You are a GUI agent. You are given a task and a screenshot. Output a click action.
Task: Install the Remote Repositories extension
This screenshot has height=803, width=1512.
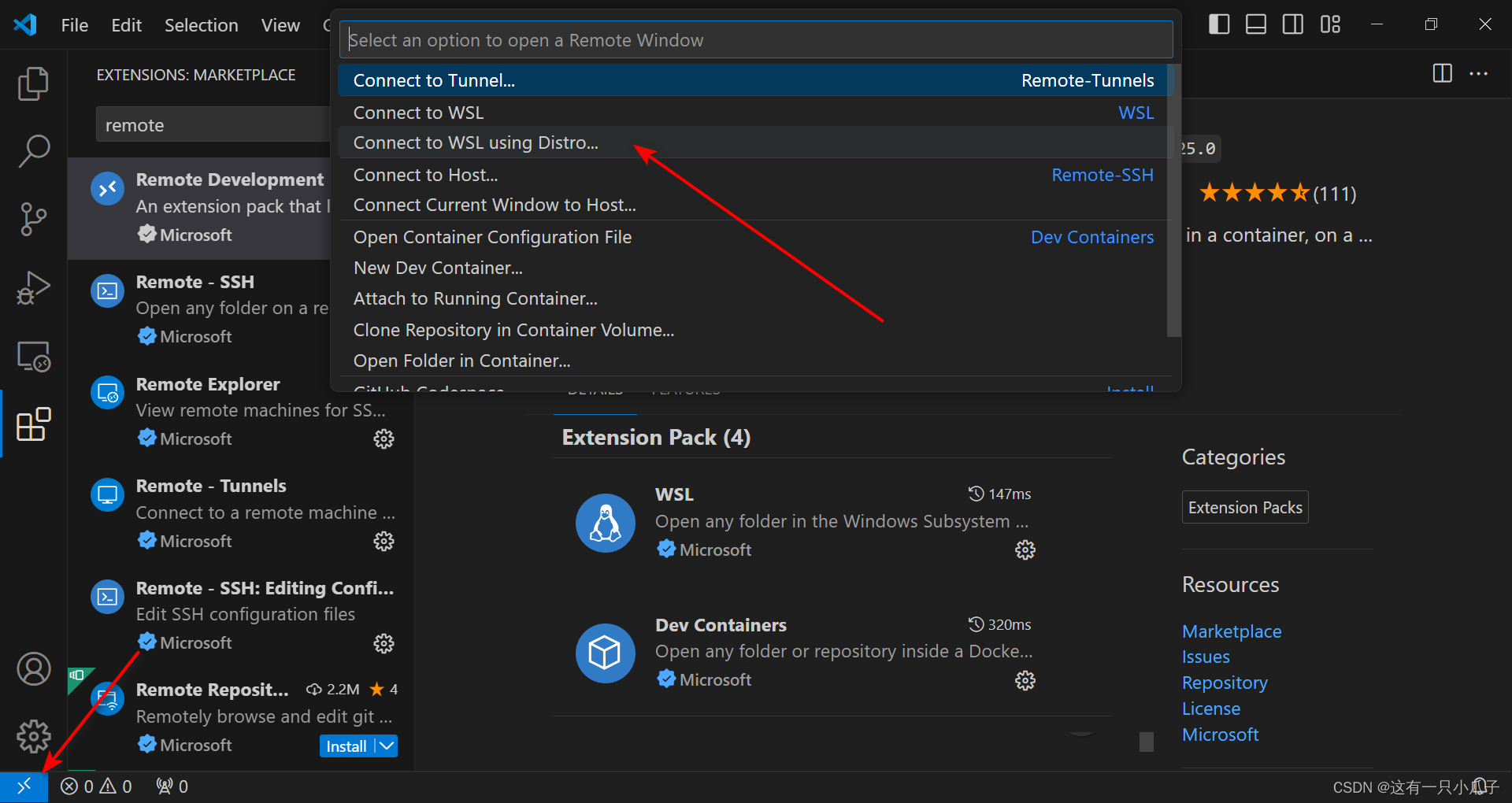point(346,746)
